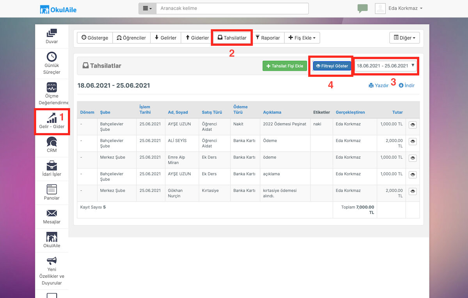Sort table by İşlem Tarihi header
The image size is (468, 298).
pyautogui.click(x=145, y=110)
